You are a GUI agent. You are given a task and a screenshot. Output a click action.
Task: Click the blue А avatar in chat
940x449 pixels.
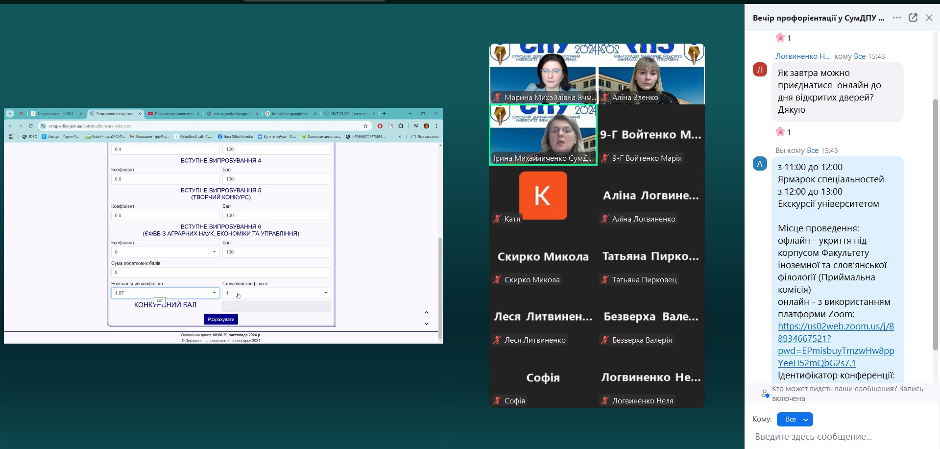760,164
